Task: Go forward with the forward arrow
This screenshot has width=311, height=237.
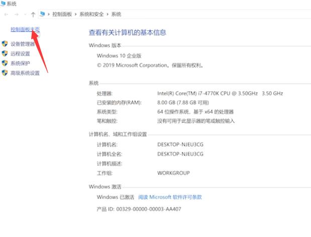Action: [17, 14]
